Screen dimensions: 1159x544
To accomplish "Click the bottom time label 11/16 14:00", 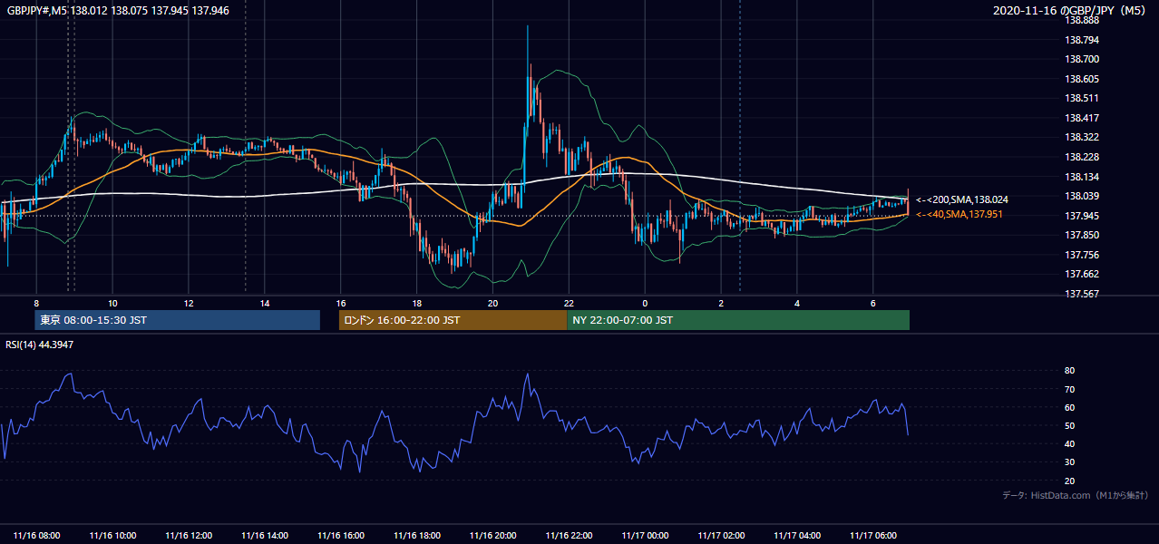I will (x=265, y=535).
